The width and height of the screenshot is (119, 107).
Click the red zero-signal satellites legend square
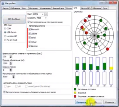[75, 96]
